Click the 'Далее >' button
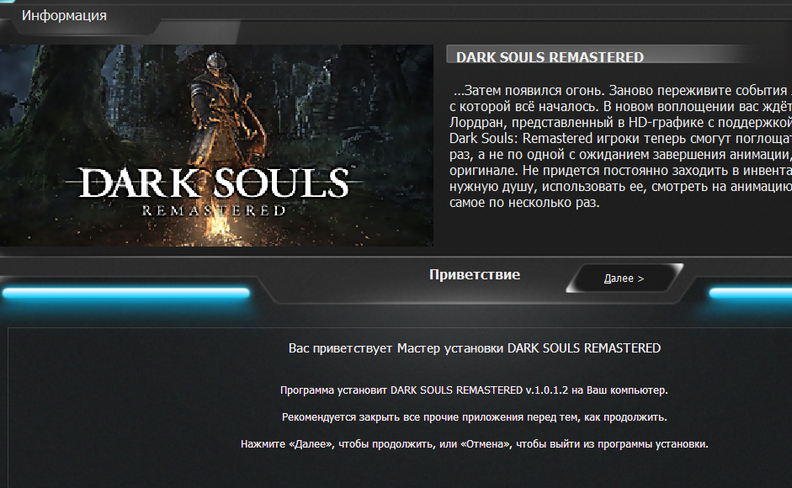792x488 pixels. 625,278
